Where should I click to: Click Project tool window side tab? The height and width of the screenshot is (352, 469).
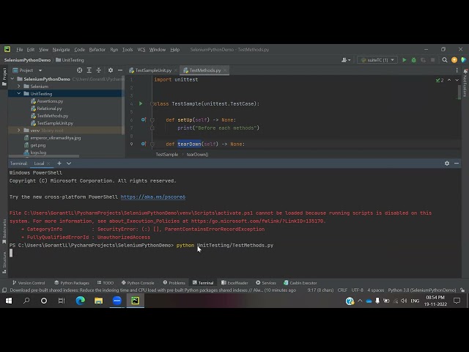pyautogui.click(x=4, y=77)
